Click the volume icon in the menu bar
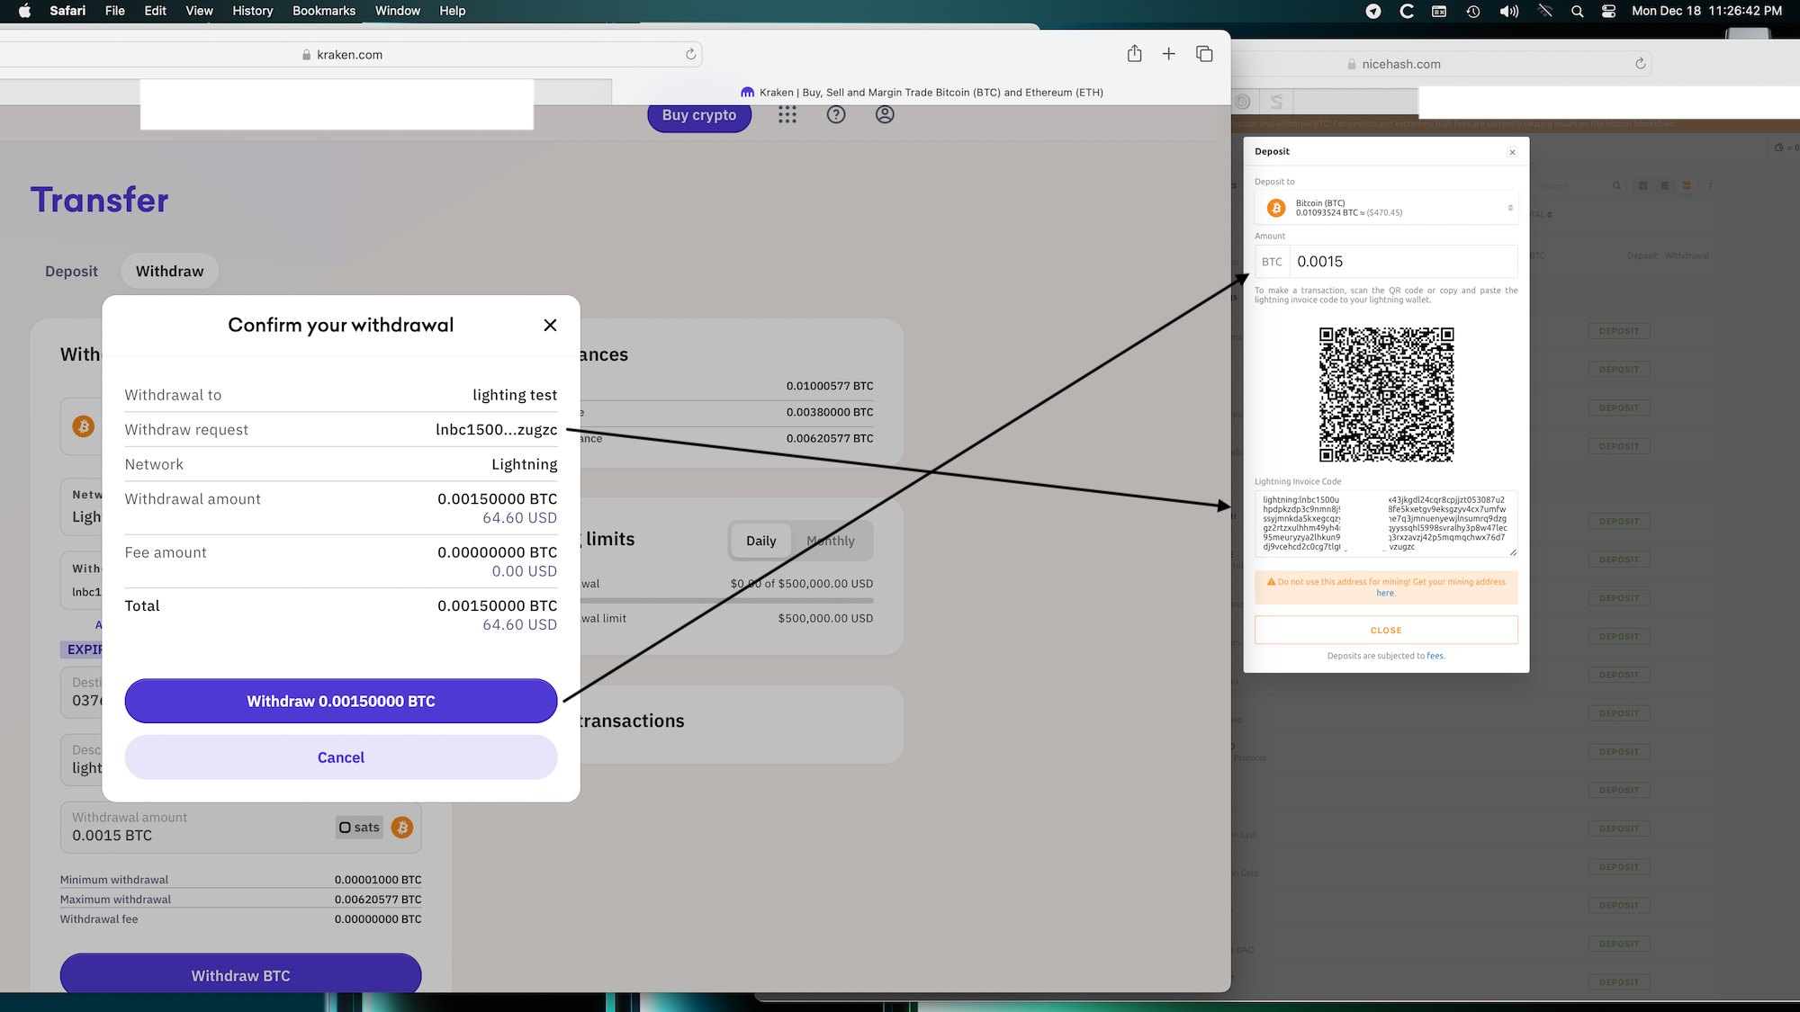The image size is (1800, 1012). tap(1509, 11)
